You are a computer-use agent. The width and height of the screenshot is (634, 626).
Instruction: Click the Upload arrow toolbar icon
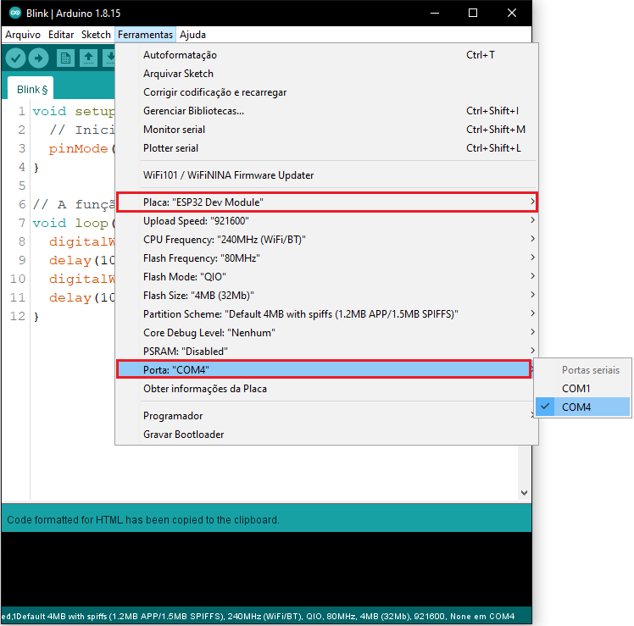tap(39, 58)
